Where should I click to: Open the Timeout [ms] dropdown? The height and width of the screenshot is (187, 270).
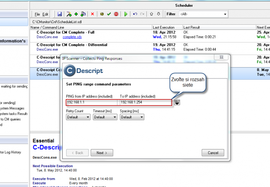point(105,117)
